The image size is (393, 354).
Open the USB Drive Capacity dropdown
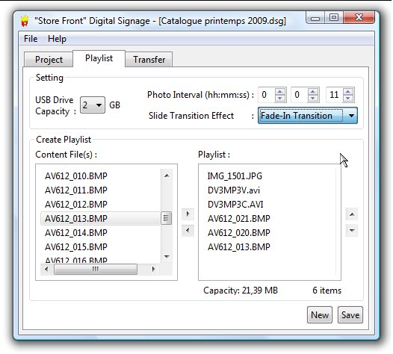pyautogui.click(x=93, y=105)
